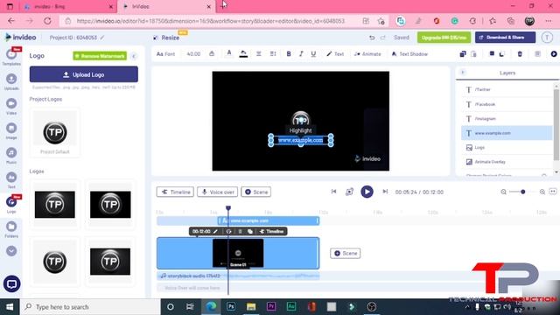
Task: Open the Font dropdown
Action: tap(165, 54)
